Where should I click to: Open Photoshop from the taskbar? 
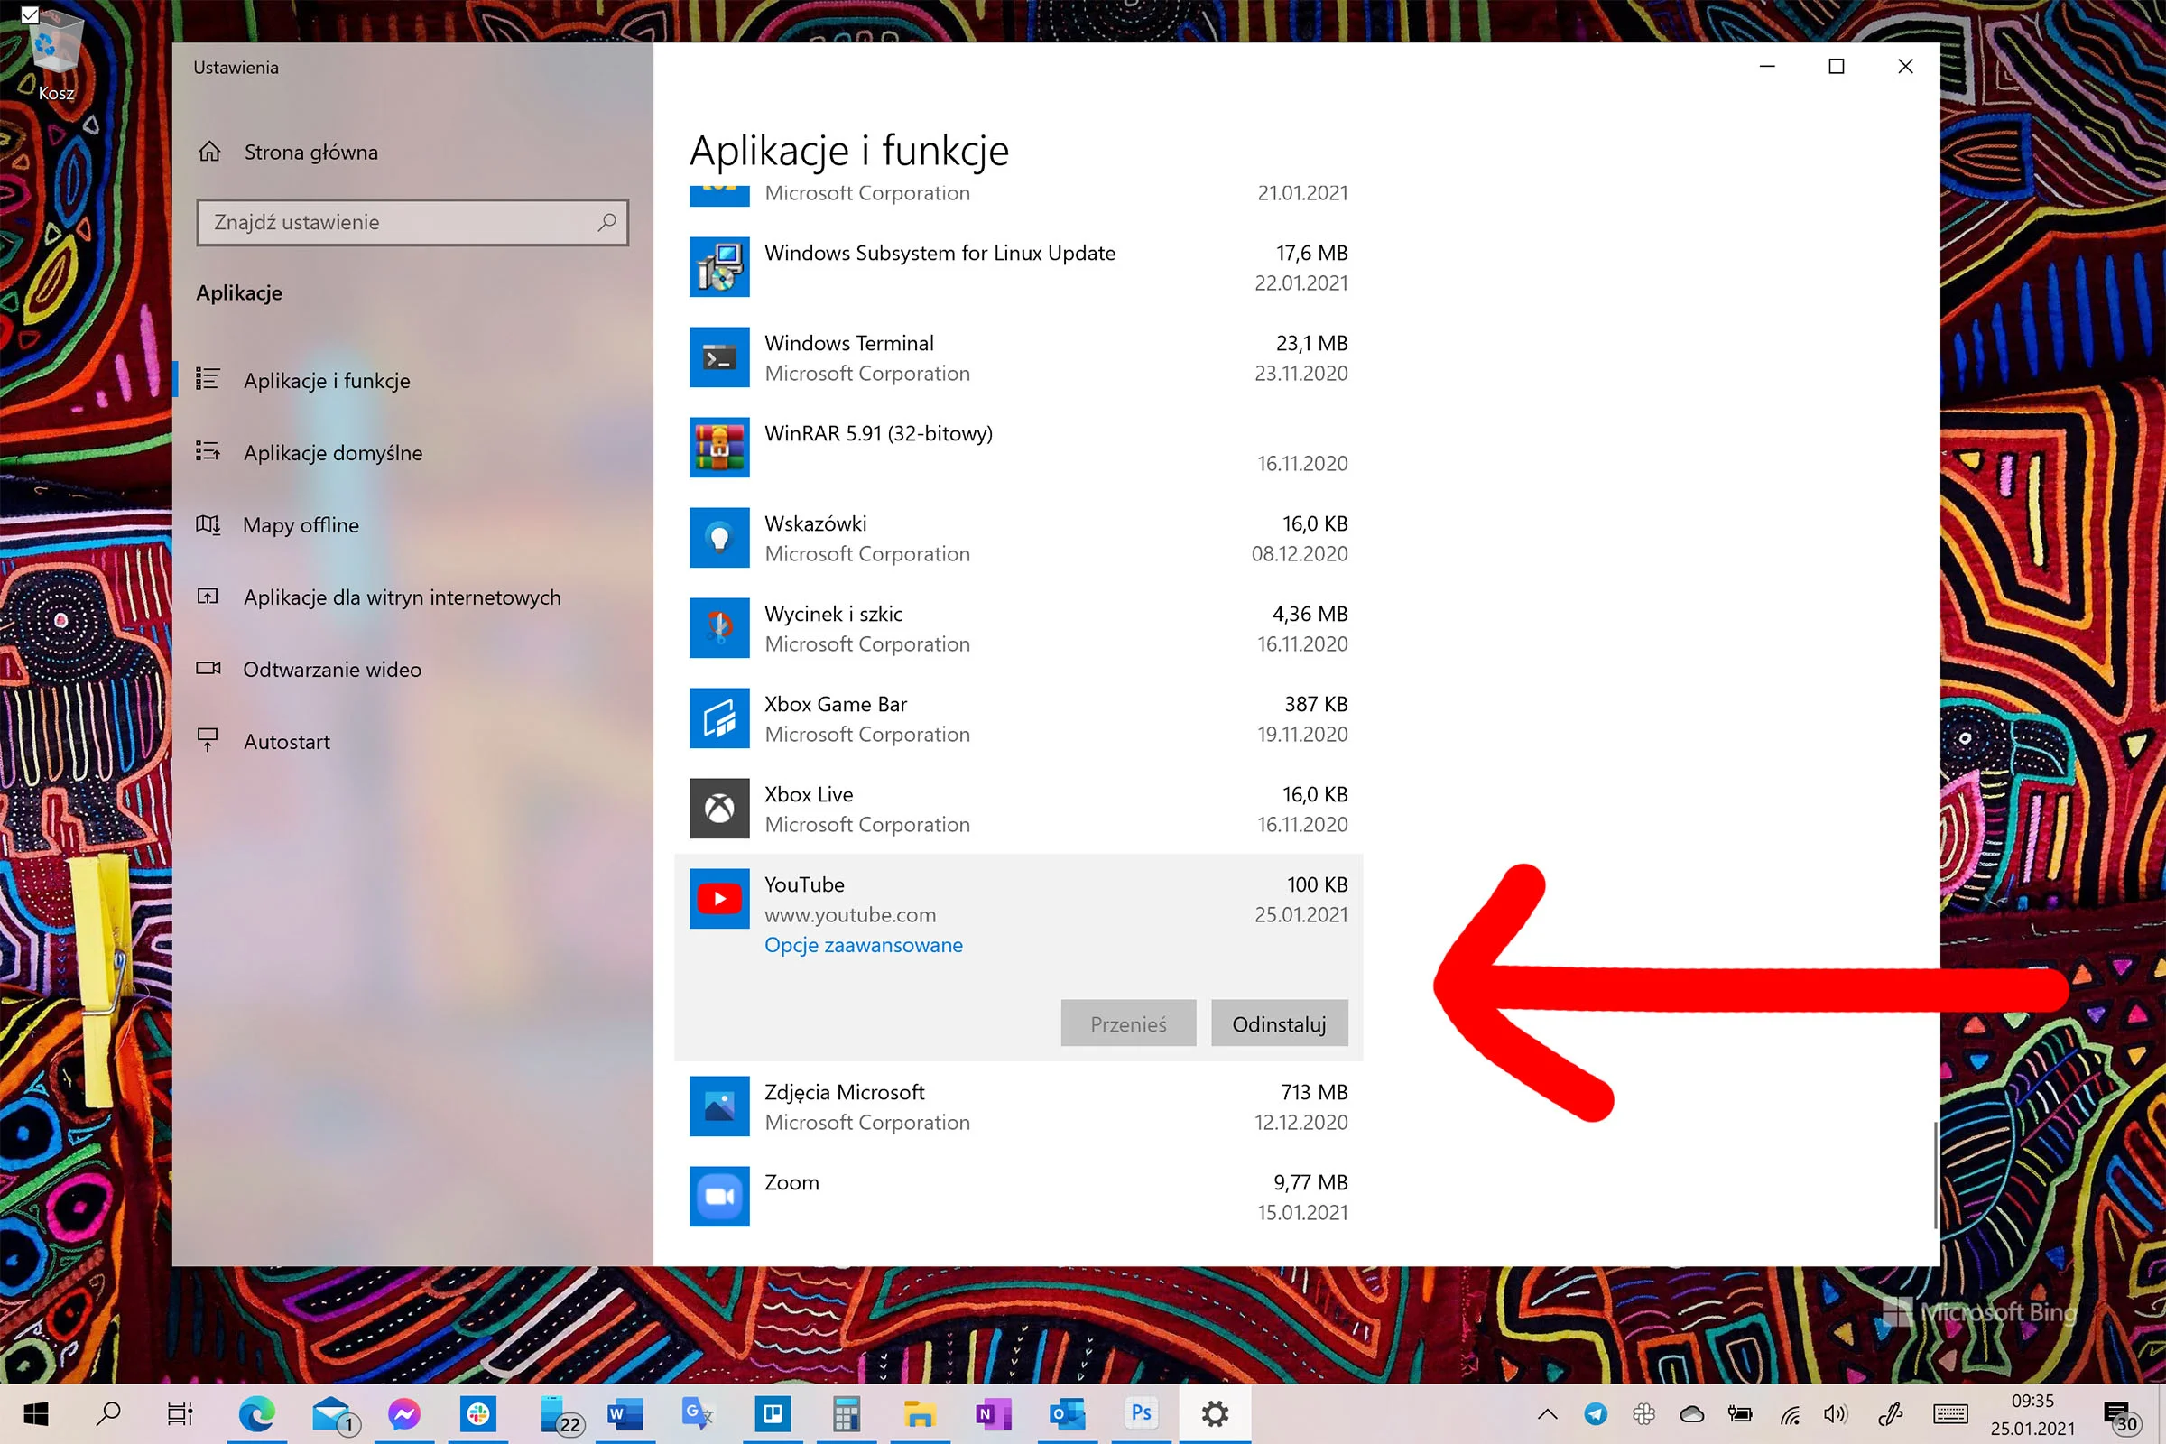pyautogui.click(x=1141, y=1412)
